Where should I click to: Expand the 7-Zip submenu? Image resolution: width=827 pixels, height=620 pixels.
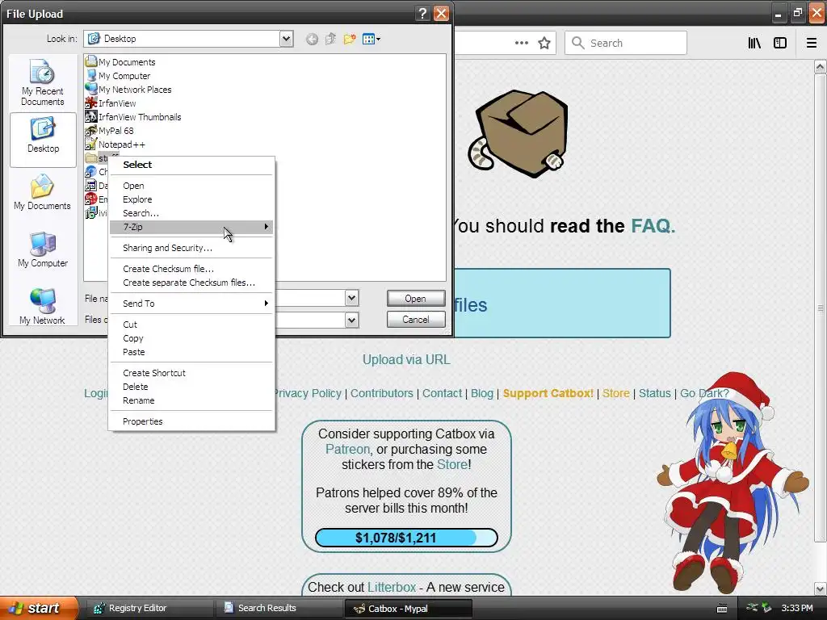[191, 227]
